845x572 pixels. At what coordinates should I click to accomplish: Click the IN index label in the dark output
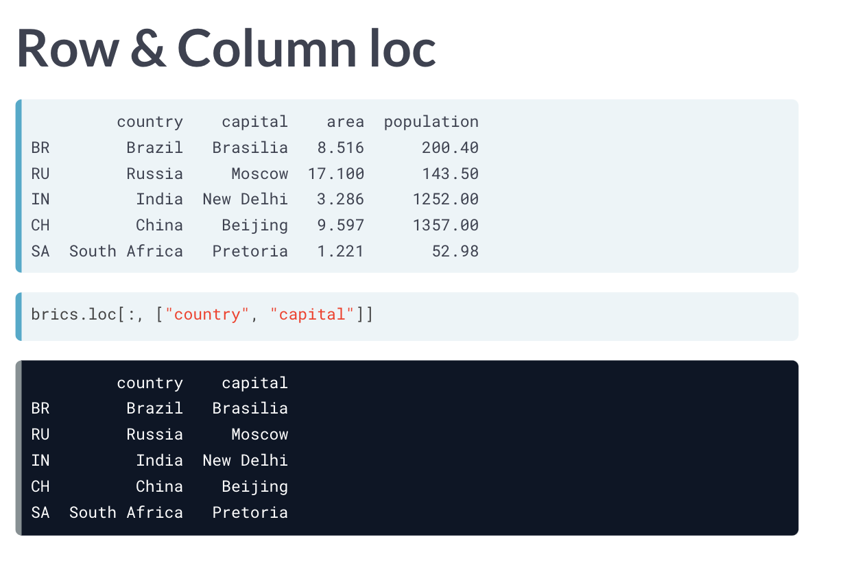click(x=40, y=461)
